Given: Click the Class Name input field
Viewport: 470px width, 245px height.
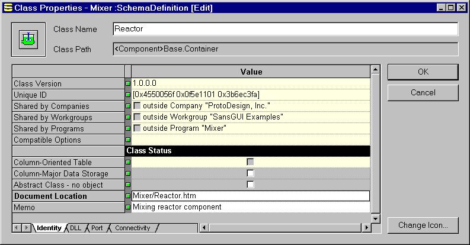Looking at the screenshot, I should [x=285, y=29].
